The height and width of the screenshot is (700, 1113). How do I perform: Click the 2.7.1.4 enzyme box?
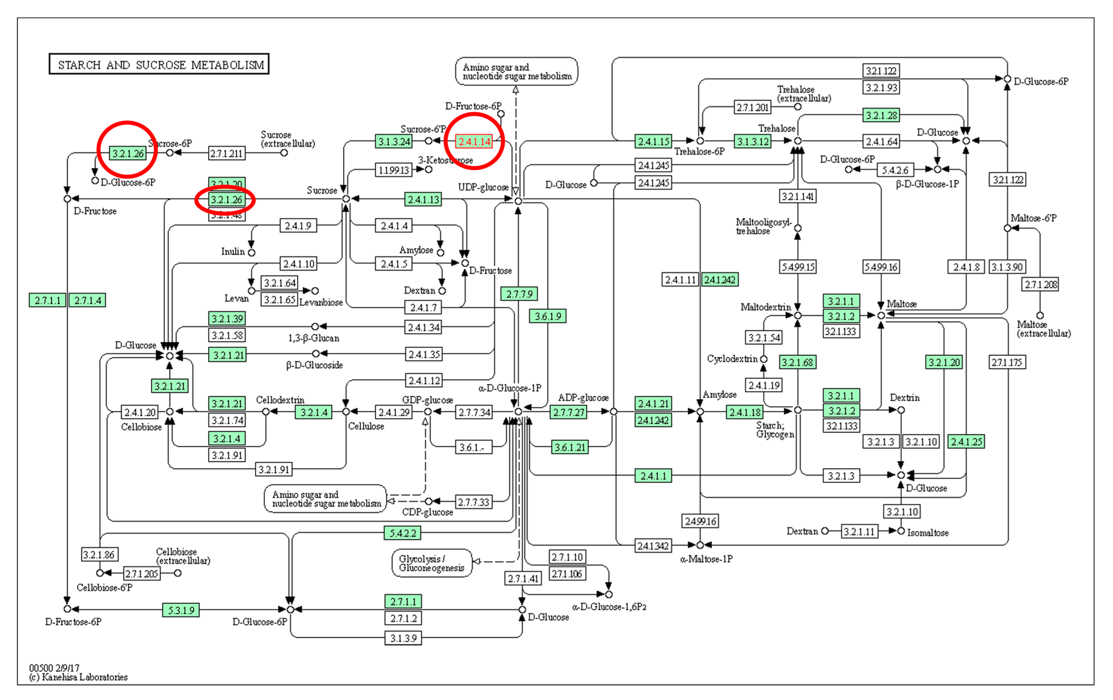coord(87,300)
